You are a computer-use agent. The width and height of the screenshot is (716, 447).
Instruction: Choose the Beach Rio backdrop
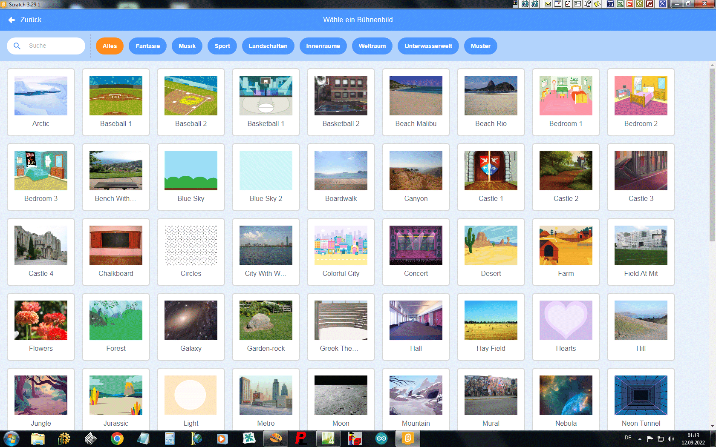click(x=491, y=102)
